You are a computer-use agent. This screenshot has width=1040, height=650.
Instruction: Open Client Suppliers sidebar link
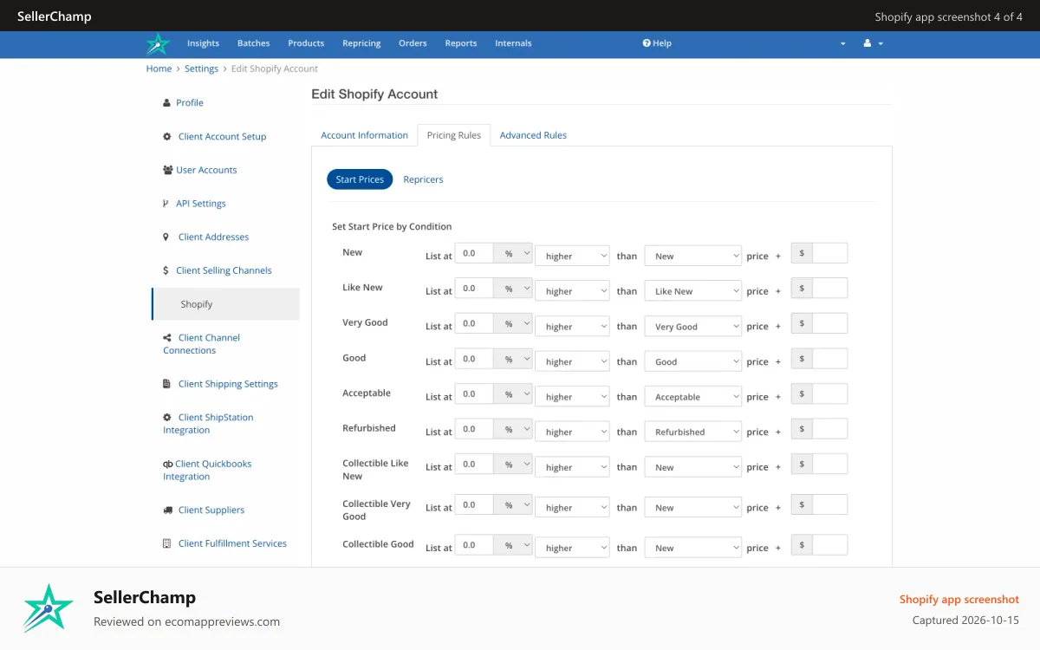click(x=211, y=510)
